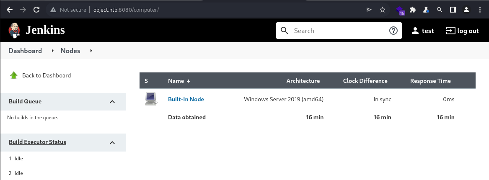Click the Build Queue heading
Screen dimensions: 489x180
pyautogui.click(x=25, y=102)
